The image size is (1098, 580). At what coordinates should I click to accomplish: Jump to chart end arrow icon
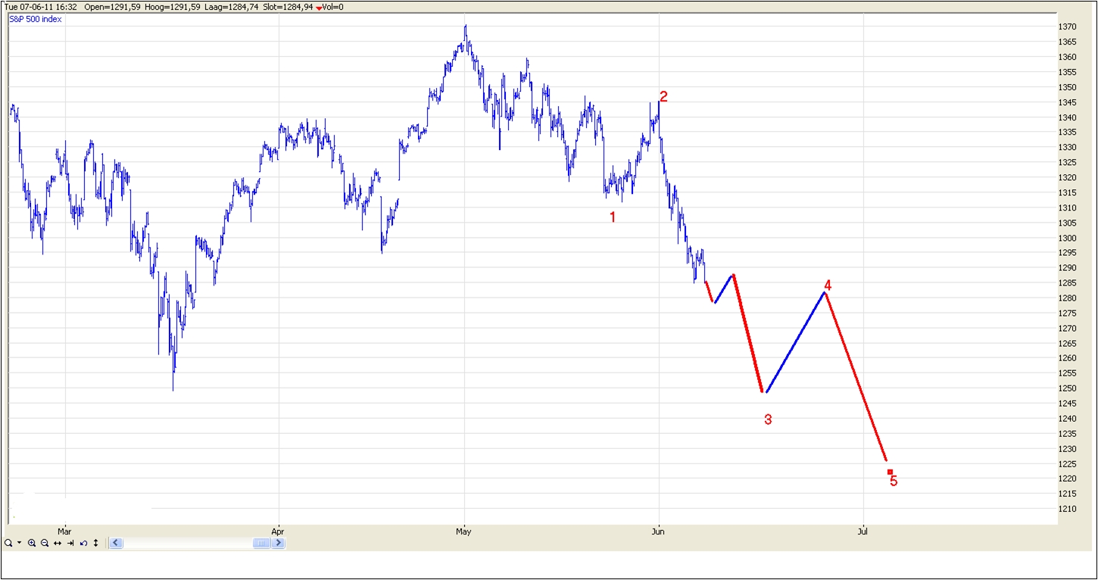[x=70, y=543]
